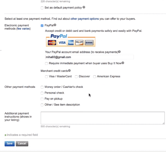This screenshot has width=166, height=152.
Task: Click the PayPal account email field
Action: 90,57
